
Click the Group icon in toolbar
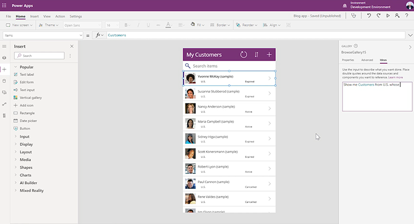[288, 25]
